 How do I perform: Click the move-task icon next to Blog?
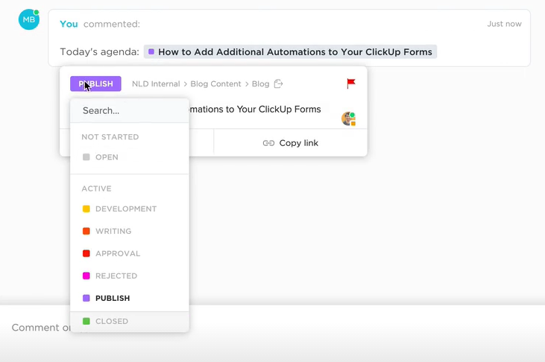pos(278,83)
